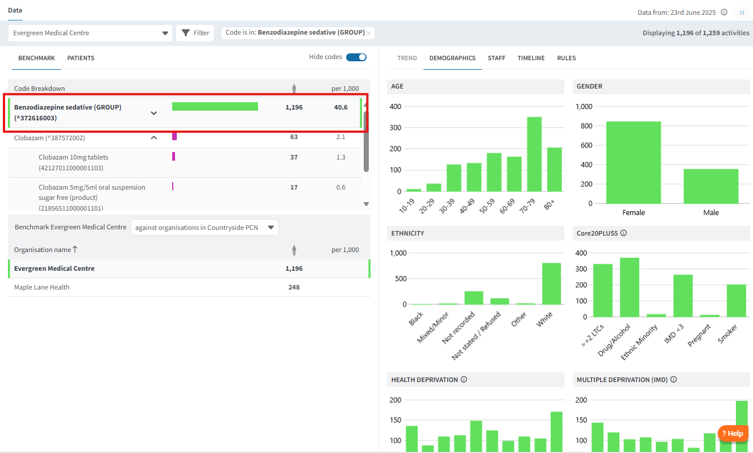Viewport: 753px width, 453px height.
Task: Click the Filter button
Action: click(x=195, y=33)
